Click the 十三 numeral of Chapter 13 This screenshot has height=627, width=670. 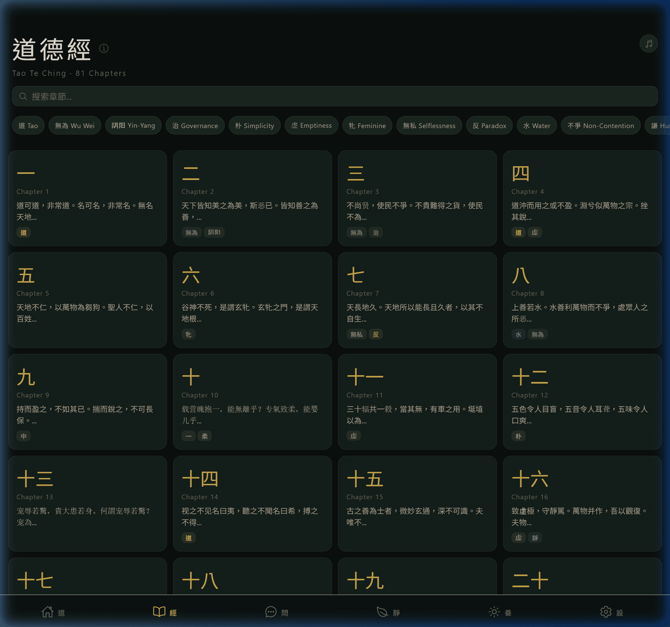35,479
